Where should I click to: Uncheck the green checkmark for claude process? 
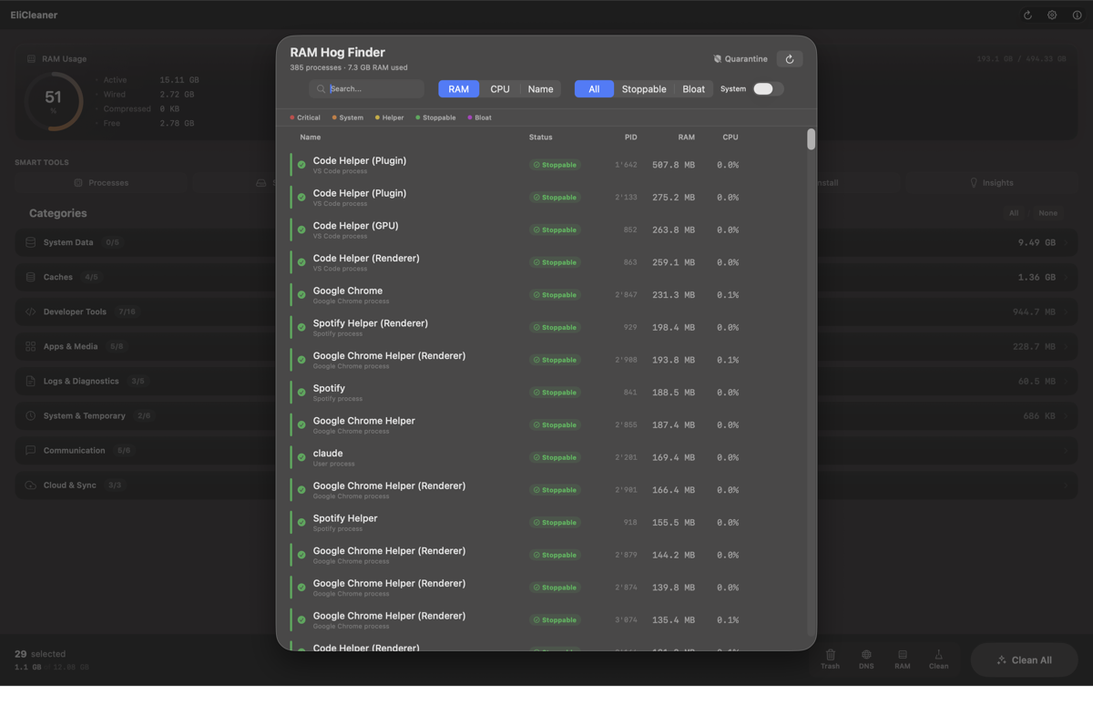301,457
